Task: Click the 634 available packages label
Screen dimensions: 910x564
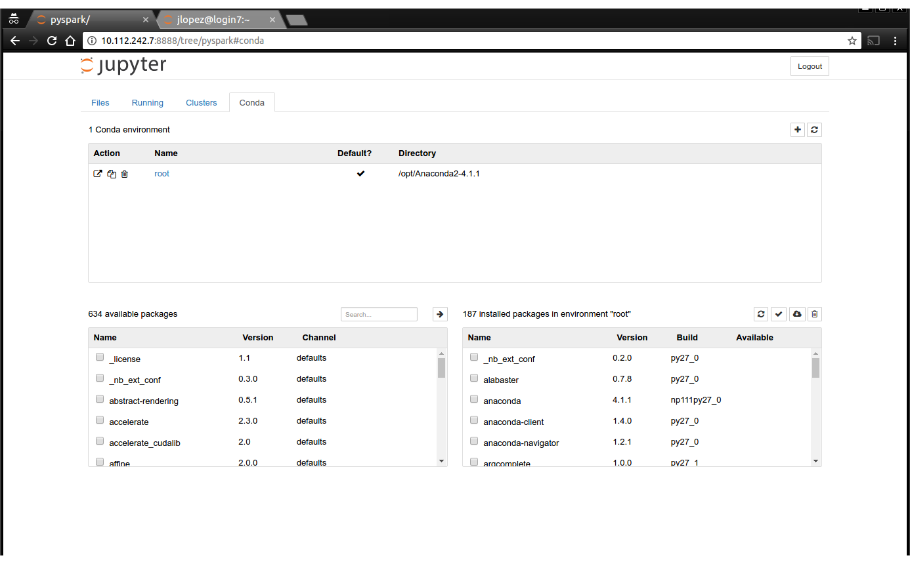Action: (133, 314)
